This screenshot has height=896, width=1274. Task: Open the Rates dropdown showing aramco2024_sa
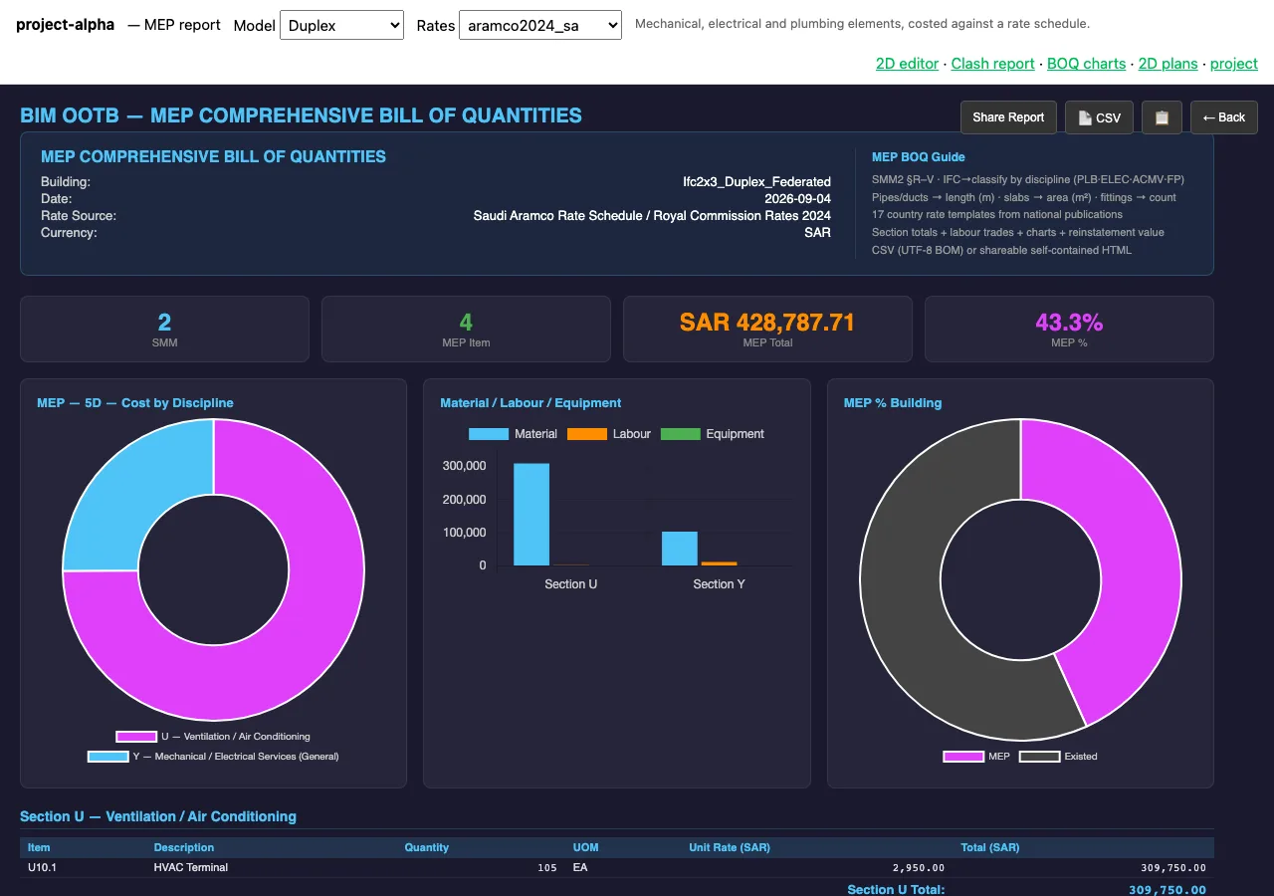pos(539,25)
